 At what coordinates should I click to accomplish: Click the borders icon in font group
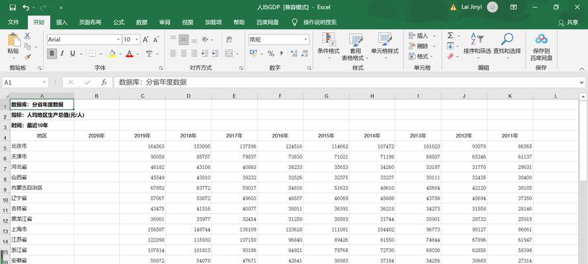[92, 53]
